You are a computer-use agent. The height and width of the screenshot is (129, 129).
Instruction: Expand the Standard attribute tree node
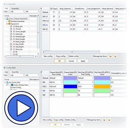pos(7,21)
